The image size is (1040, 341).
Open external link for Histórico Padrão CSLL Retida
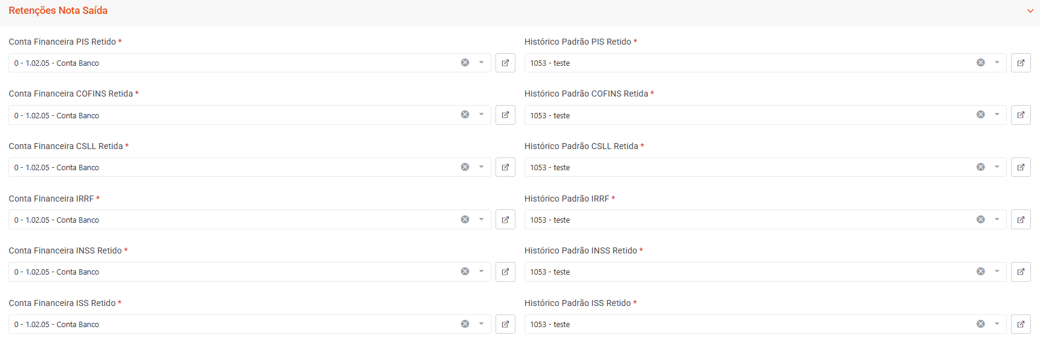(x=1021, y=167)
